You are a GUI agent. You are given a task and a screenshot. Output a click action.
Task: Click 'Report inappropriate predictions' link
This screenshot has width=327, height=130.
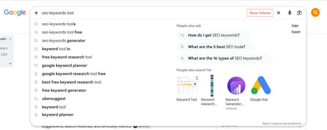[282, 123]
